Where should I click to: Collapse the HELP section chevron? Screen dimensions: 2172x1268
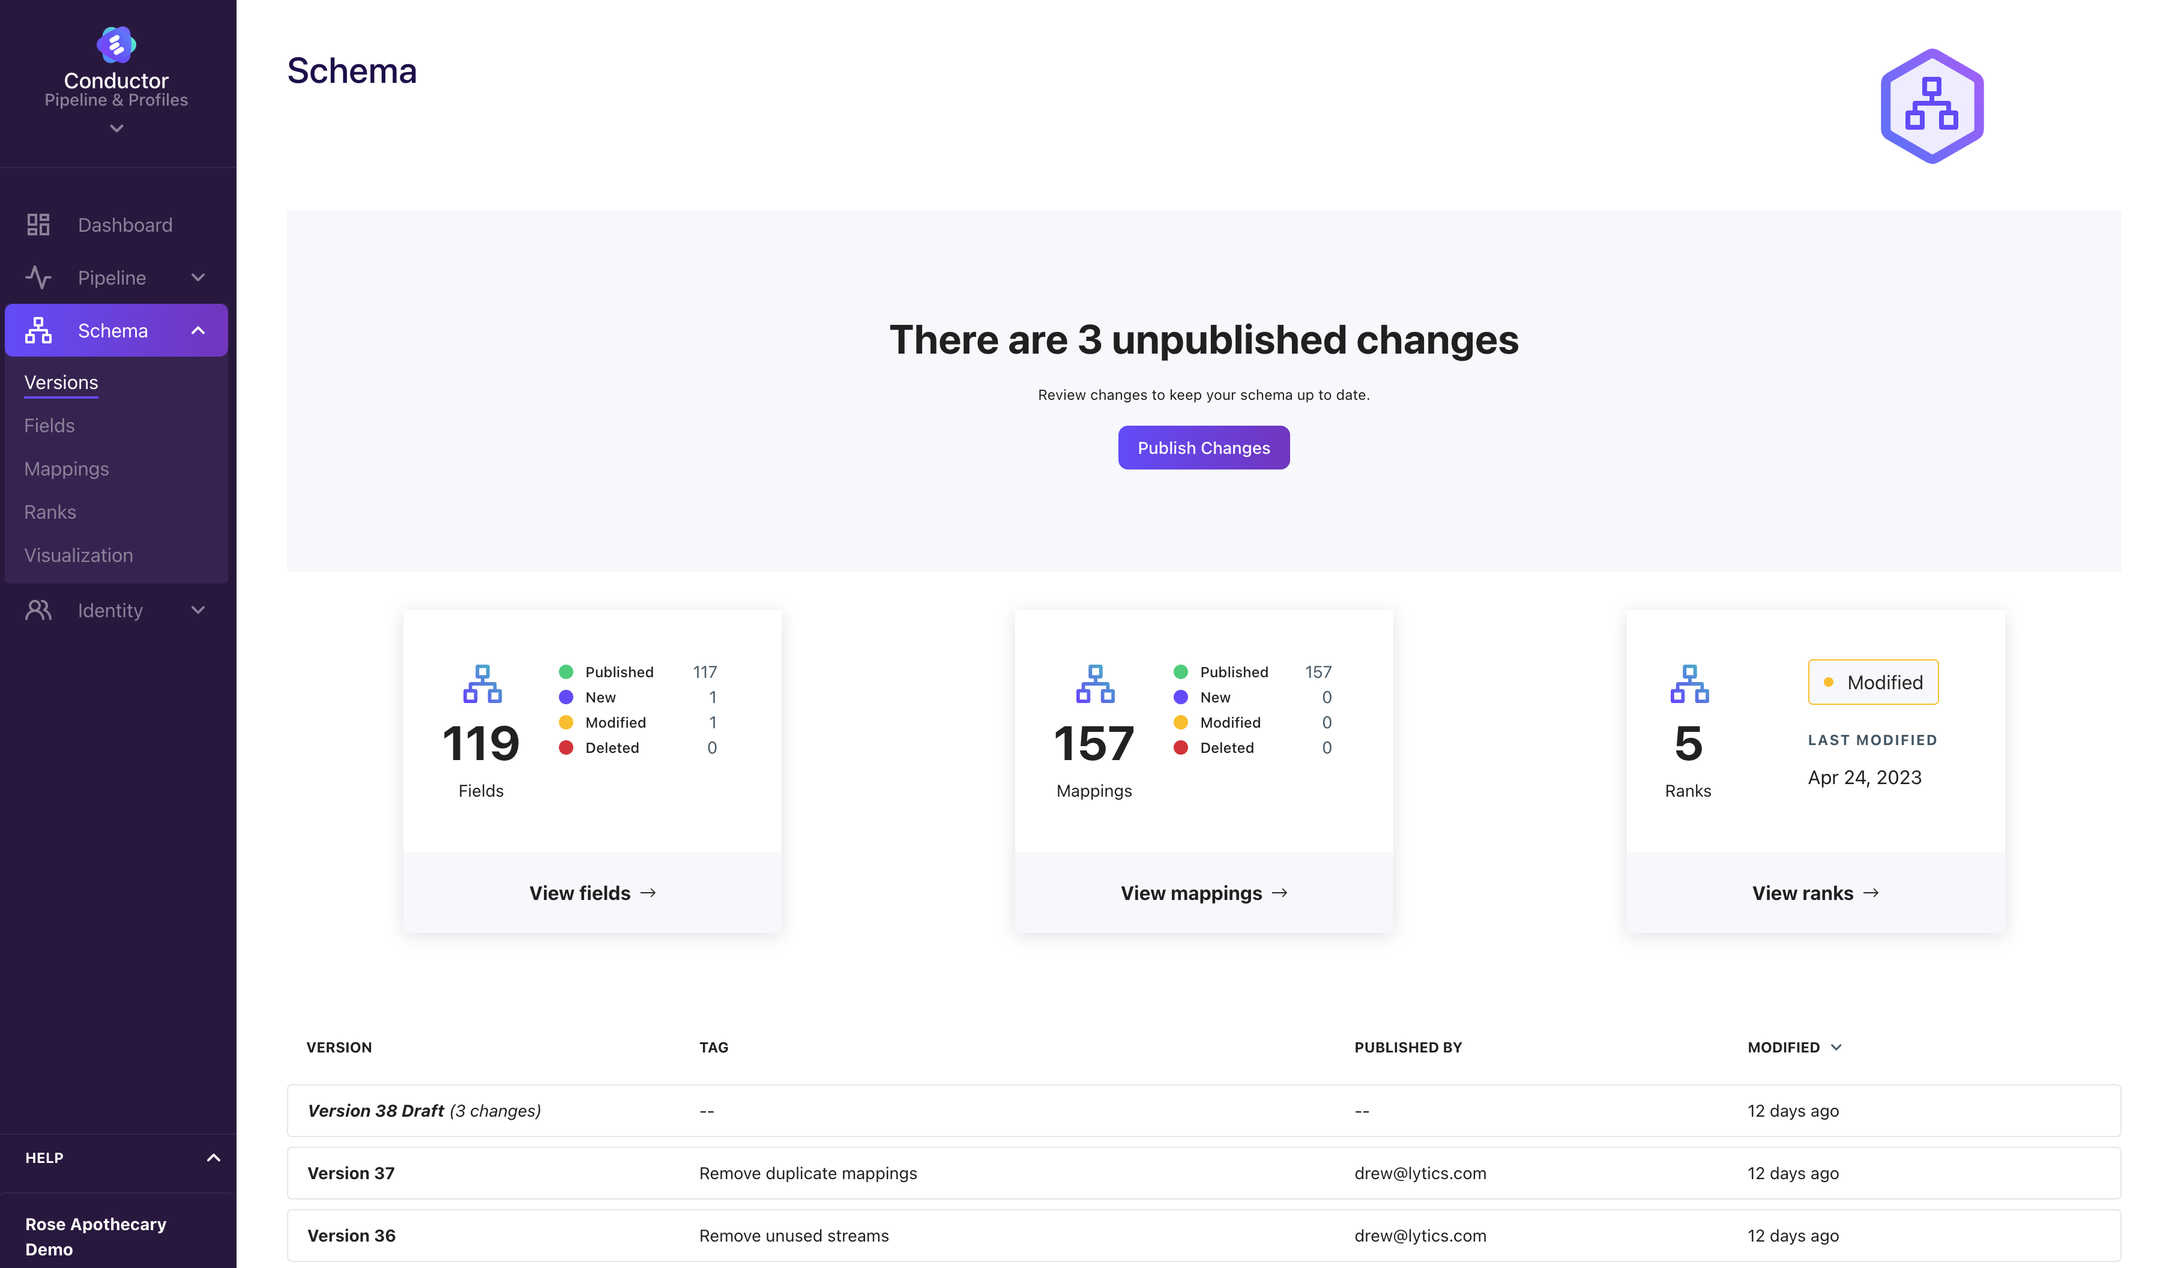pyautogui.click(x=213, y=1158)
